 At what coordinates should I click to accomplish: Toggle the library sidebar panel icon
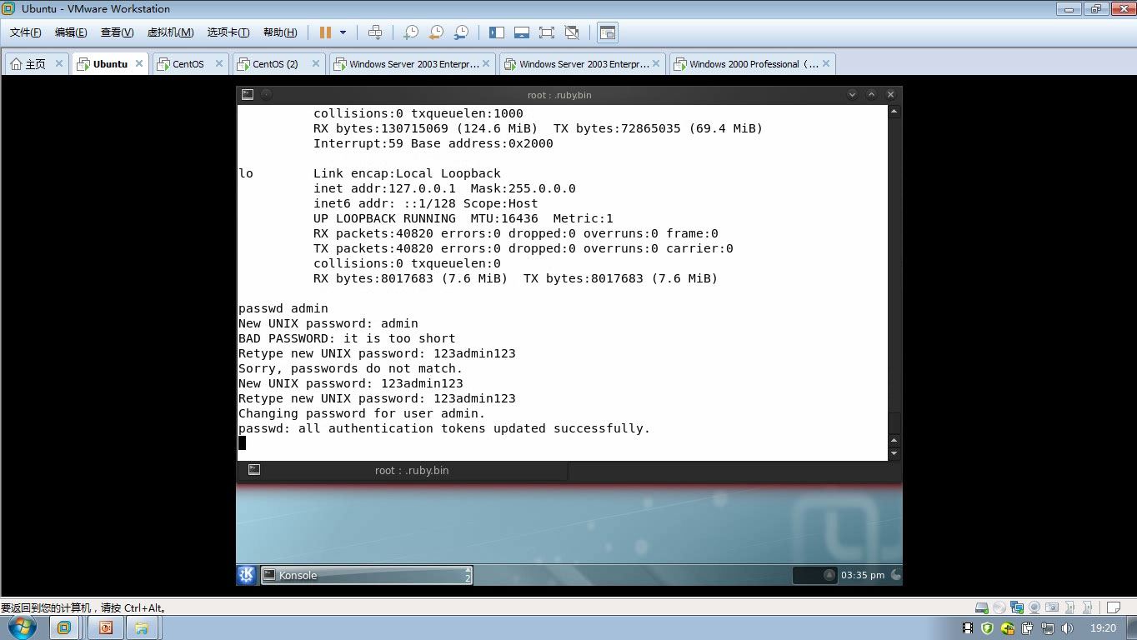click(497, 32)
